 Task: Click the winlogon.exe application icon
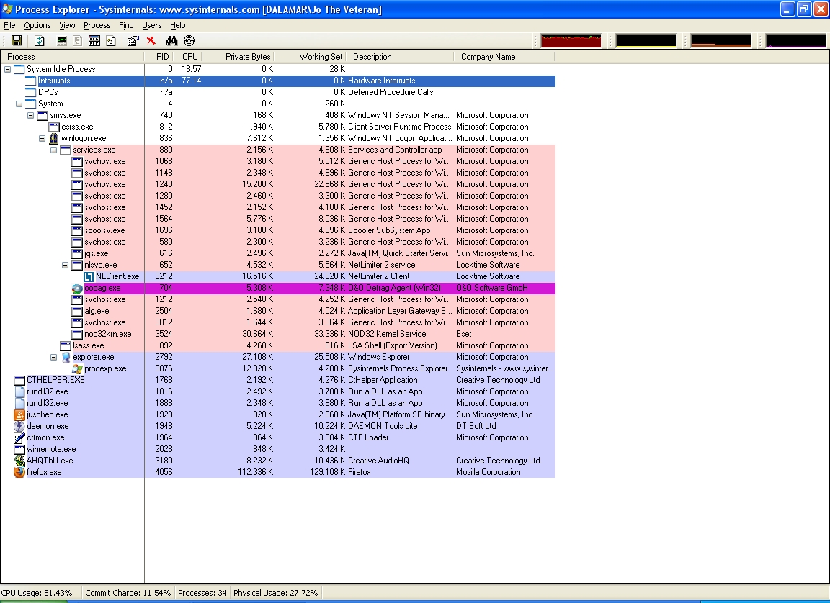point(53,138)
